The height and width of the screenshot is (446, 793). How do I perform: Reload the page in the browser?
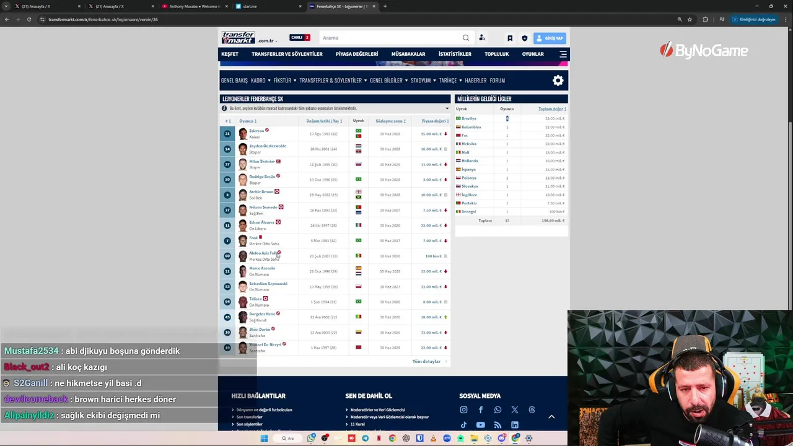click(28, 19)
